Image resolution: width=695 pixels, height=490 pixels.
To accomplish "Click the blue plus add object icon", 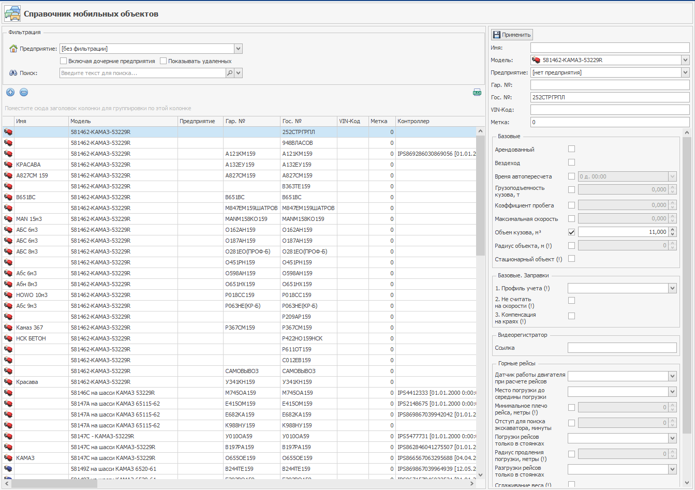I will 10,93.
